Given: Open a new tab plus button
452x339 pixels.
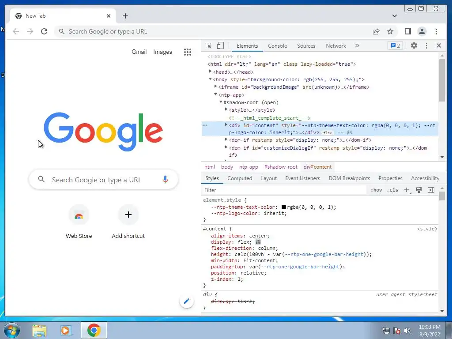Looking at the screenshot, I should 125,16.
